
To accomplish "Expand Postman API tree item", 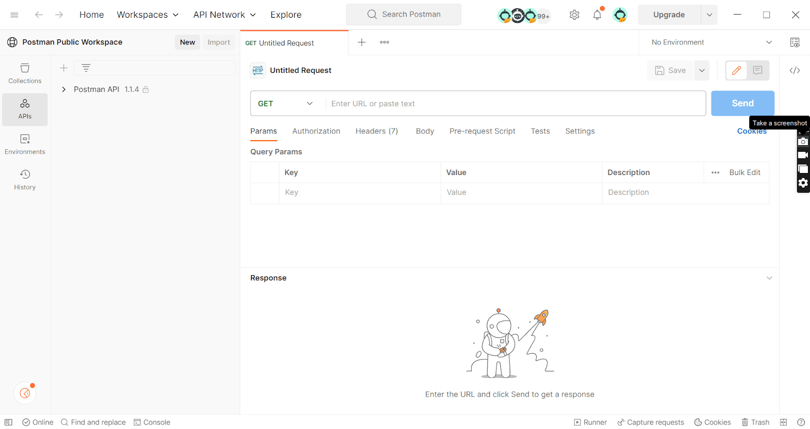I will (x=64, y=90).
